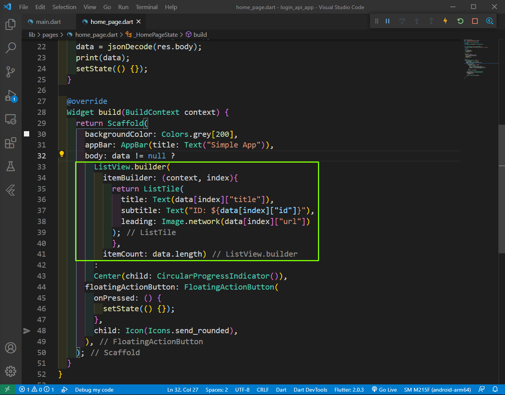Open the File menu
The image size is (505, 395).
point(24,7)
